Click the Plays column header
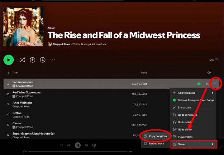Viewport: 224px width, 155px height. (x=144, y=73)
